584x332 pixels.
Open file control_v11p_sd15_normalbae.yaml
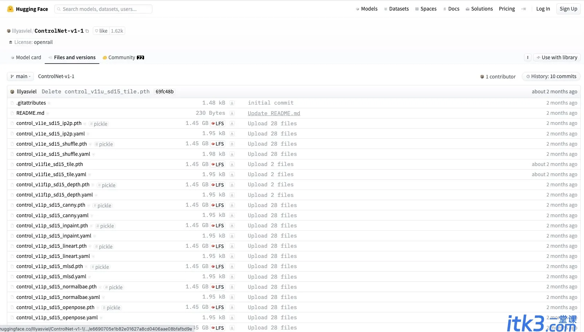pyautogui.click(x=58, y=297)
